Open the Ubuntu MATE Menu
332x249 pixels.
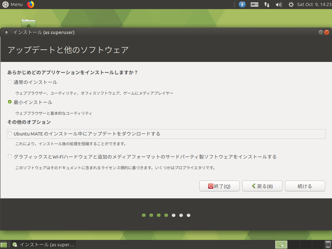tap(12, 5)
